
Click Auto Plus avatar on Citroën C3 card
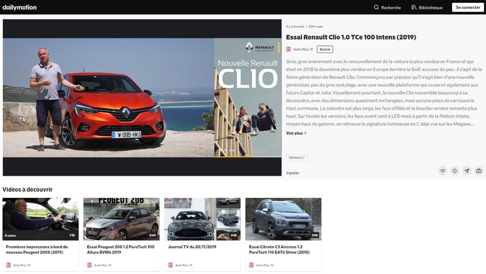(x=251, y=266)
